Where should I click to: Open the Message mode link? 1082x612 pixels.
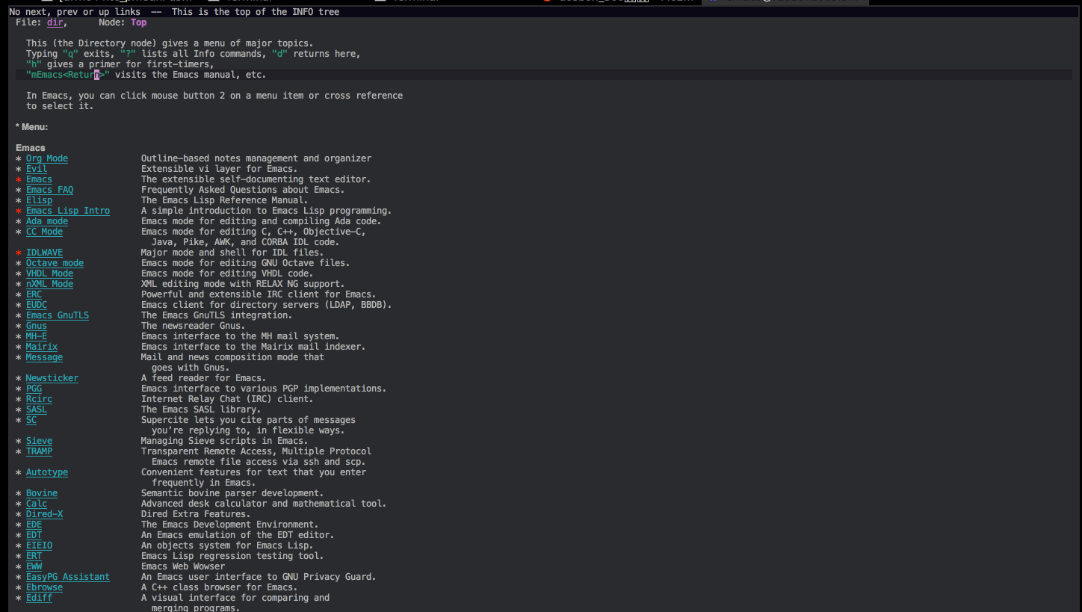44,357
